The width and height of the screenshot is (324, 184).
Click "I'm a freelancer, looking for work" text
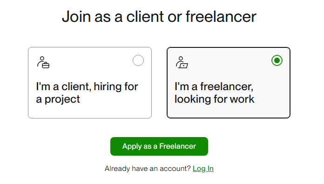coord(215,92)
